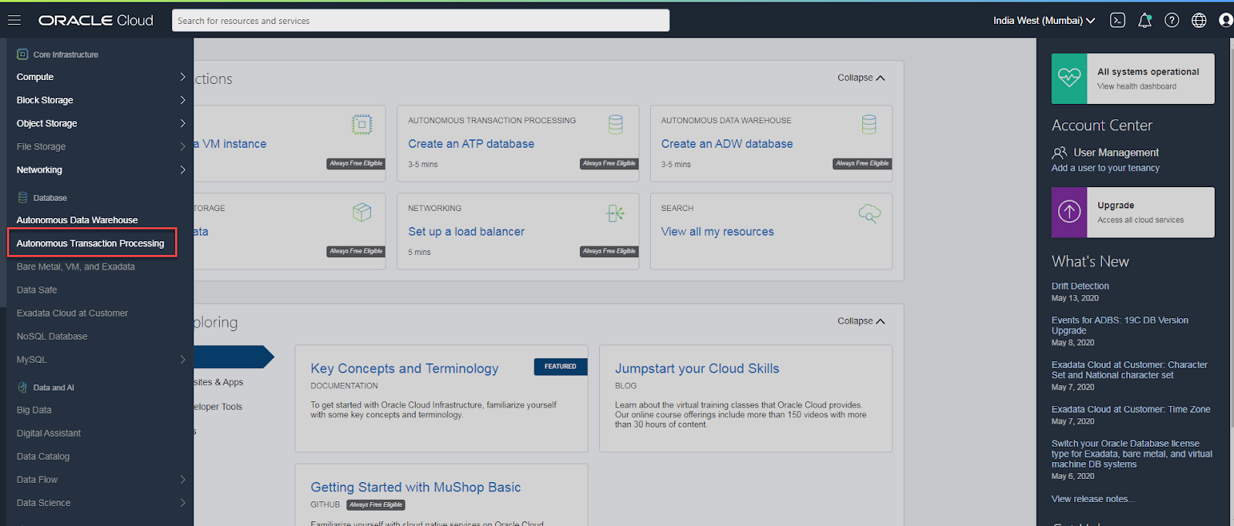Click the load balancer icon

[615, 213]
